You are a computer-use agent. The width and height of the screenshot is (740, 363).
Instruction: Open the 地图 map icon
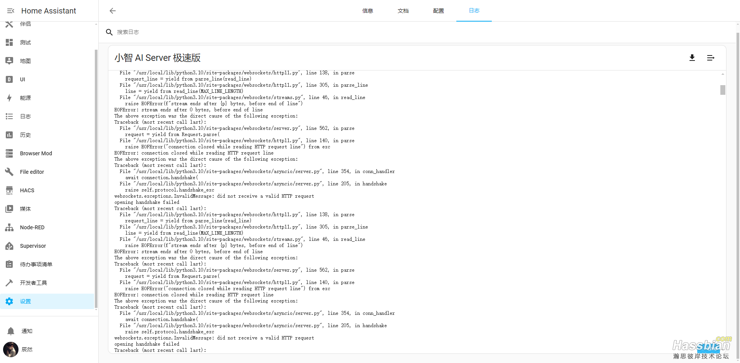click(x=9, y=61)
